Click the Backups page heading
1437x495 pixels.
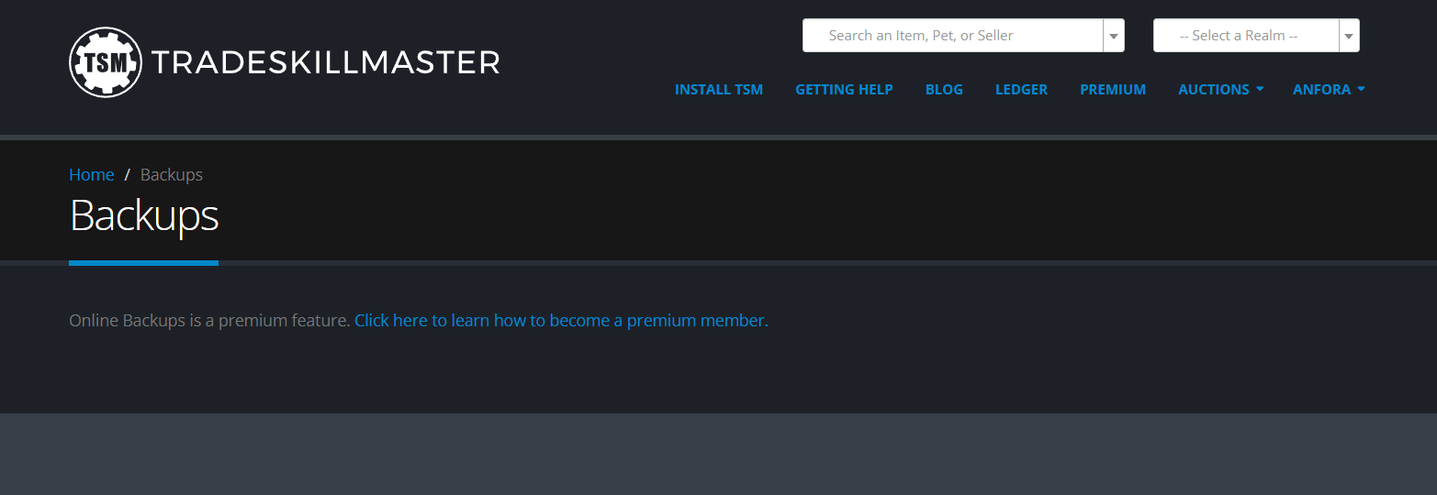(x=144, y=216)
